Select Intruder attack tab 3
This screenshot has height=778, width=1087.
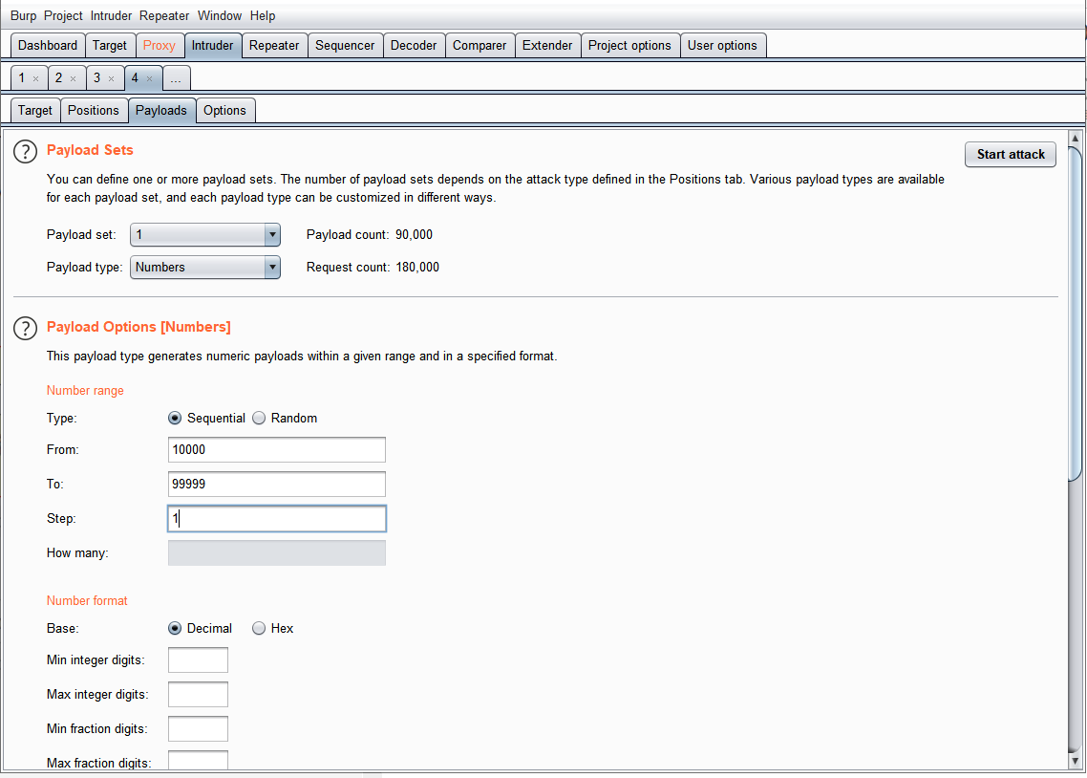click(x=97, y=78)
